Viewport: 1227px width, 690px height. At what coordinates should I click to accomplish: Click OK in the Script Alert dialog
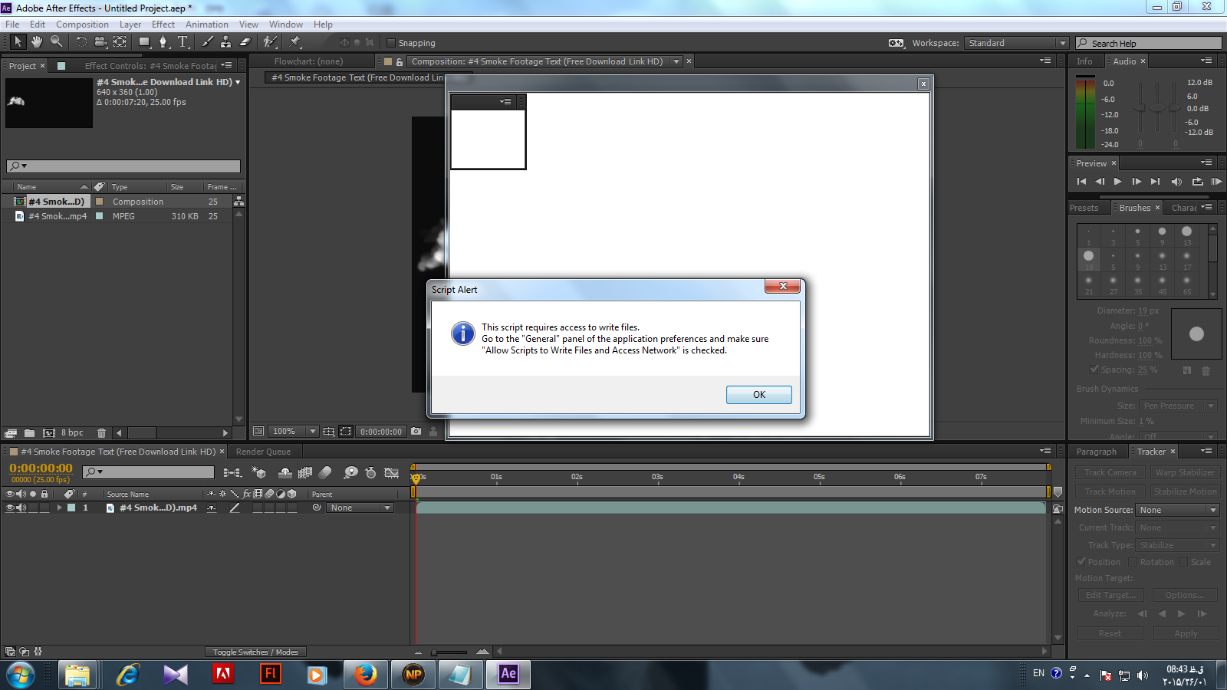[x=759, y=394]
